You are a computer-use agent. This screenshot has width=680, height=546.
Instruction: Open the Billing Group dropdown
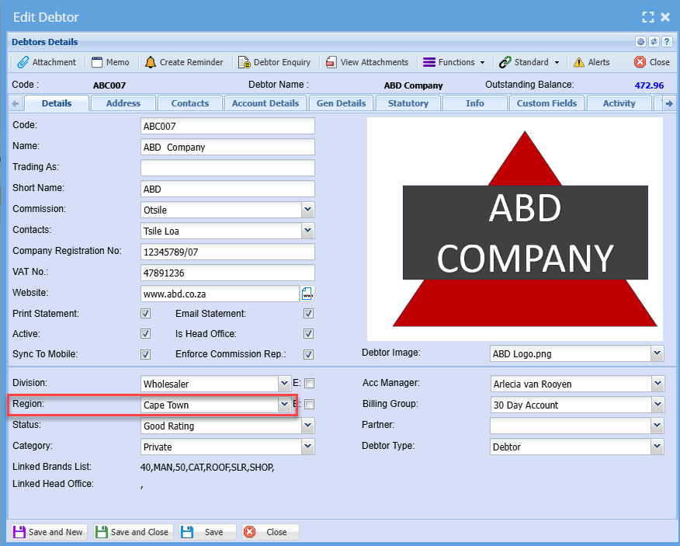tap(657, 405)
